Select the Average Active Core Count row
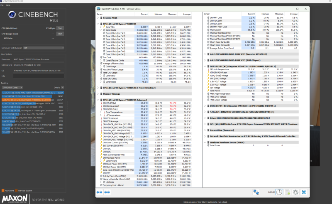This screenshot has width=332, height=204. tap(252, 48)
